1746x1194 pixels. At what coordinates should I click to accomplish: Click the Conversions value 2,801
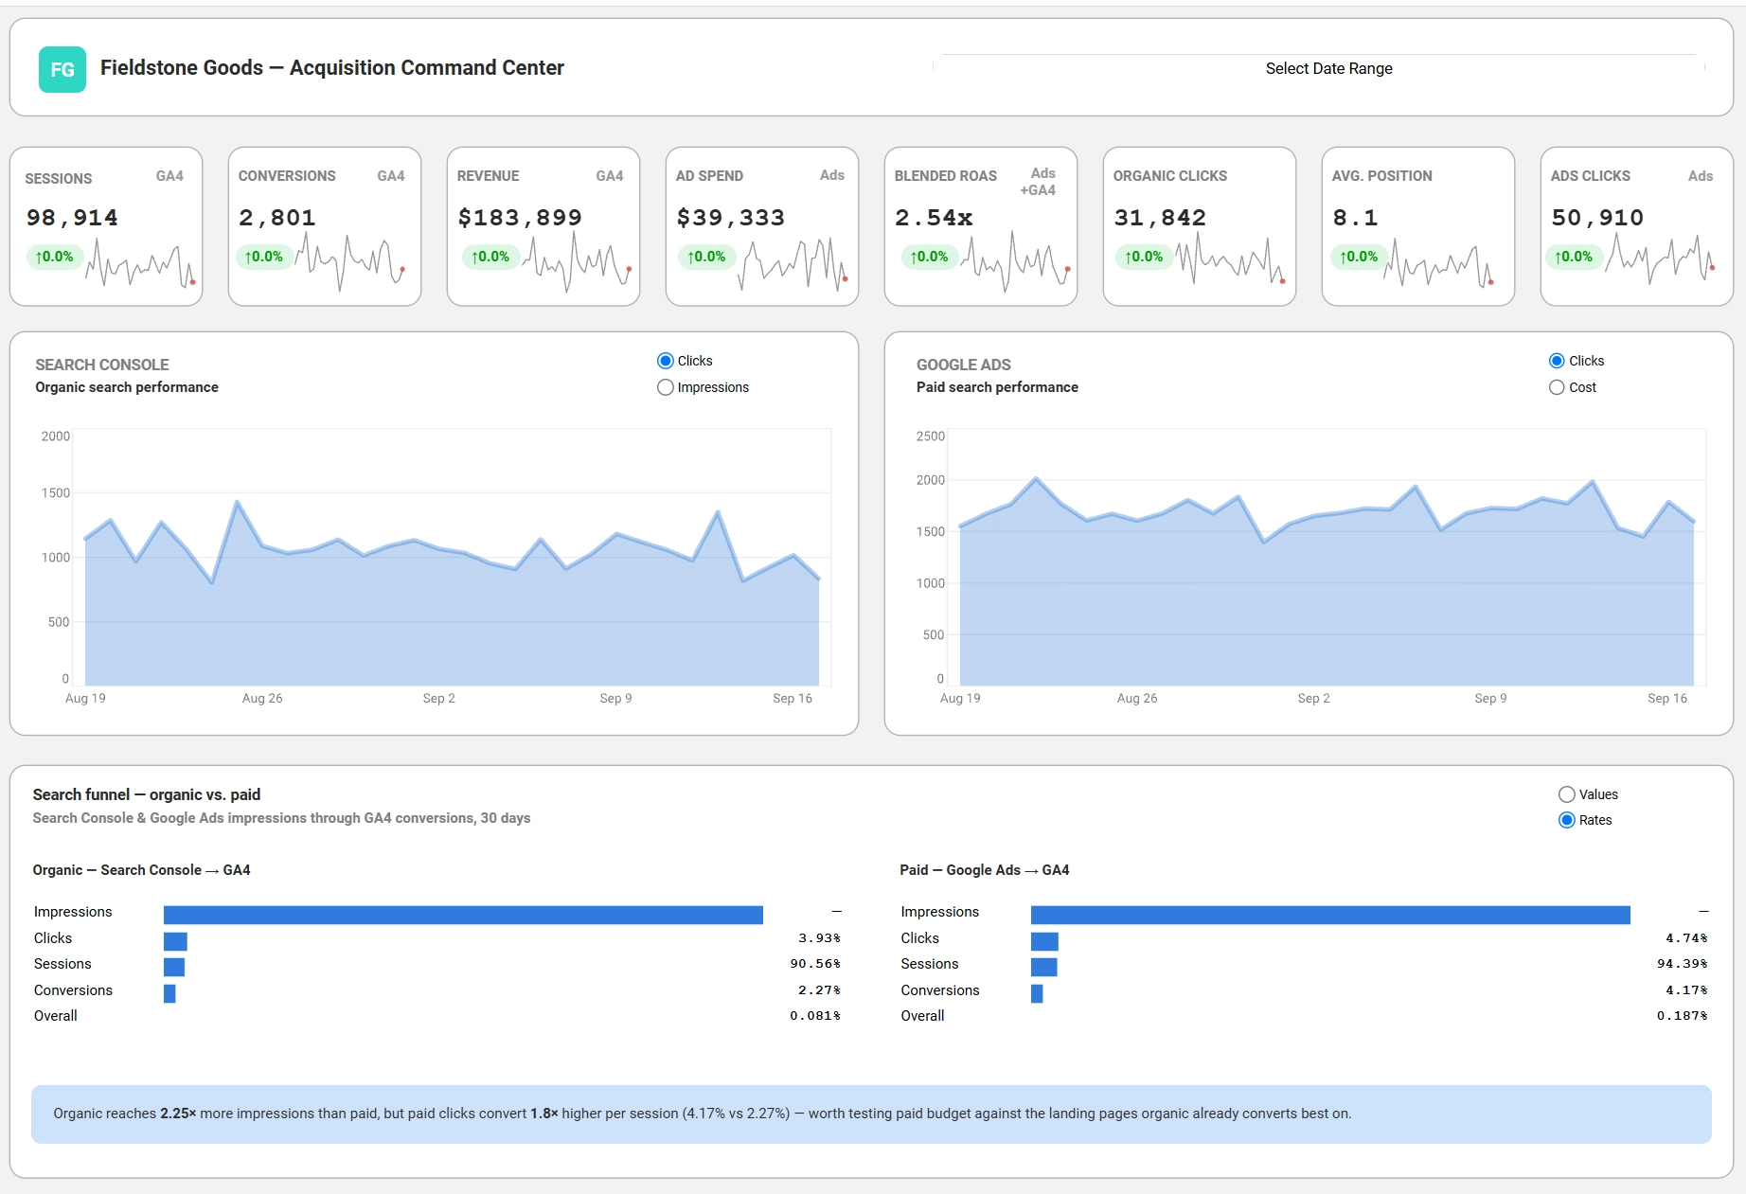click(x=277, y=218)
